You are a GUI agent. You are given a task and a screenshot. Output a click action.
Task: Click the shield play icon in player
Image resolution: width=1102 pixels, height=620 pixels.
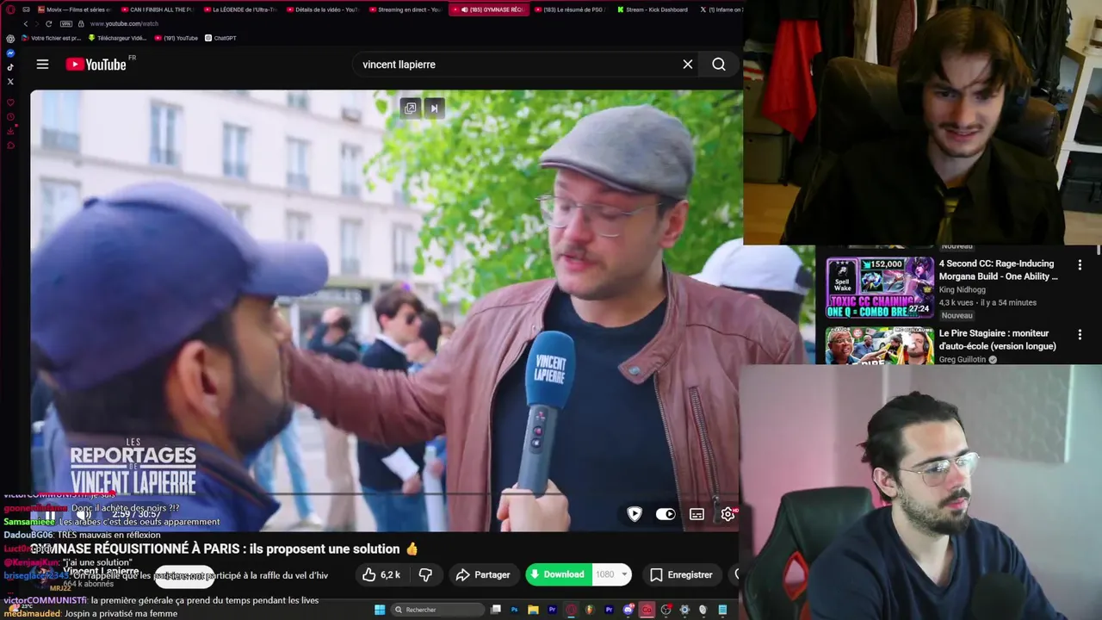[x=635, y=514]
